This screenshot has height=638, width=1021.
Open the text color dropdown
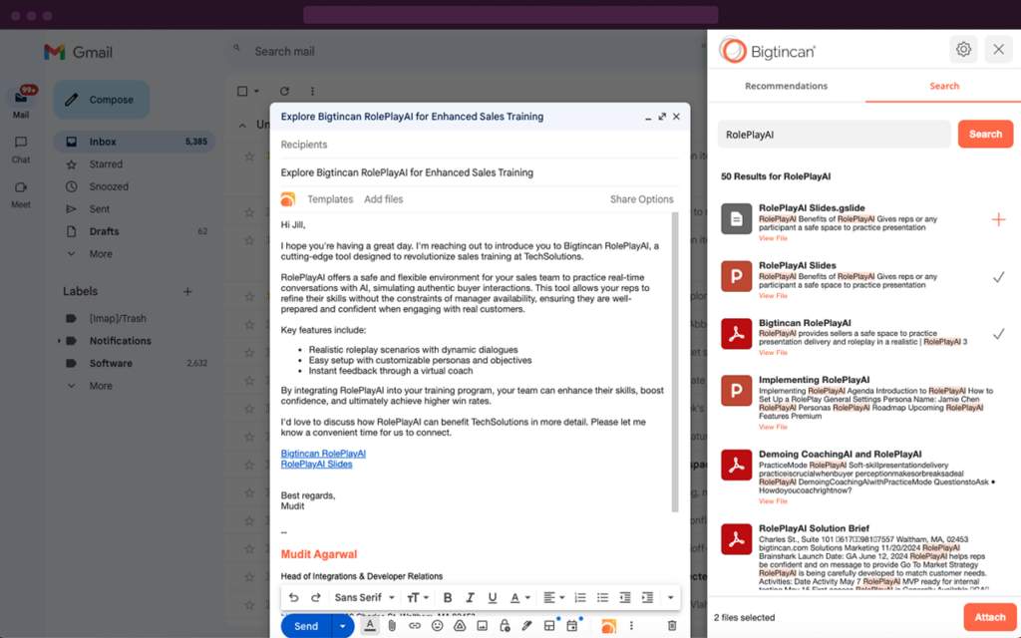click(519, 597)
